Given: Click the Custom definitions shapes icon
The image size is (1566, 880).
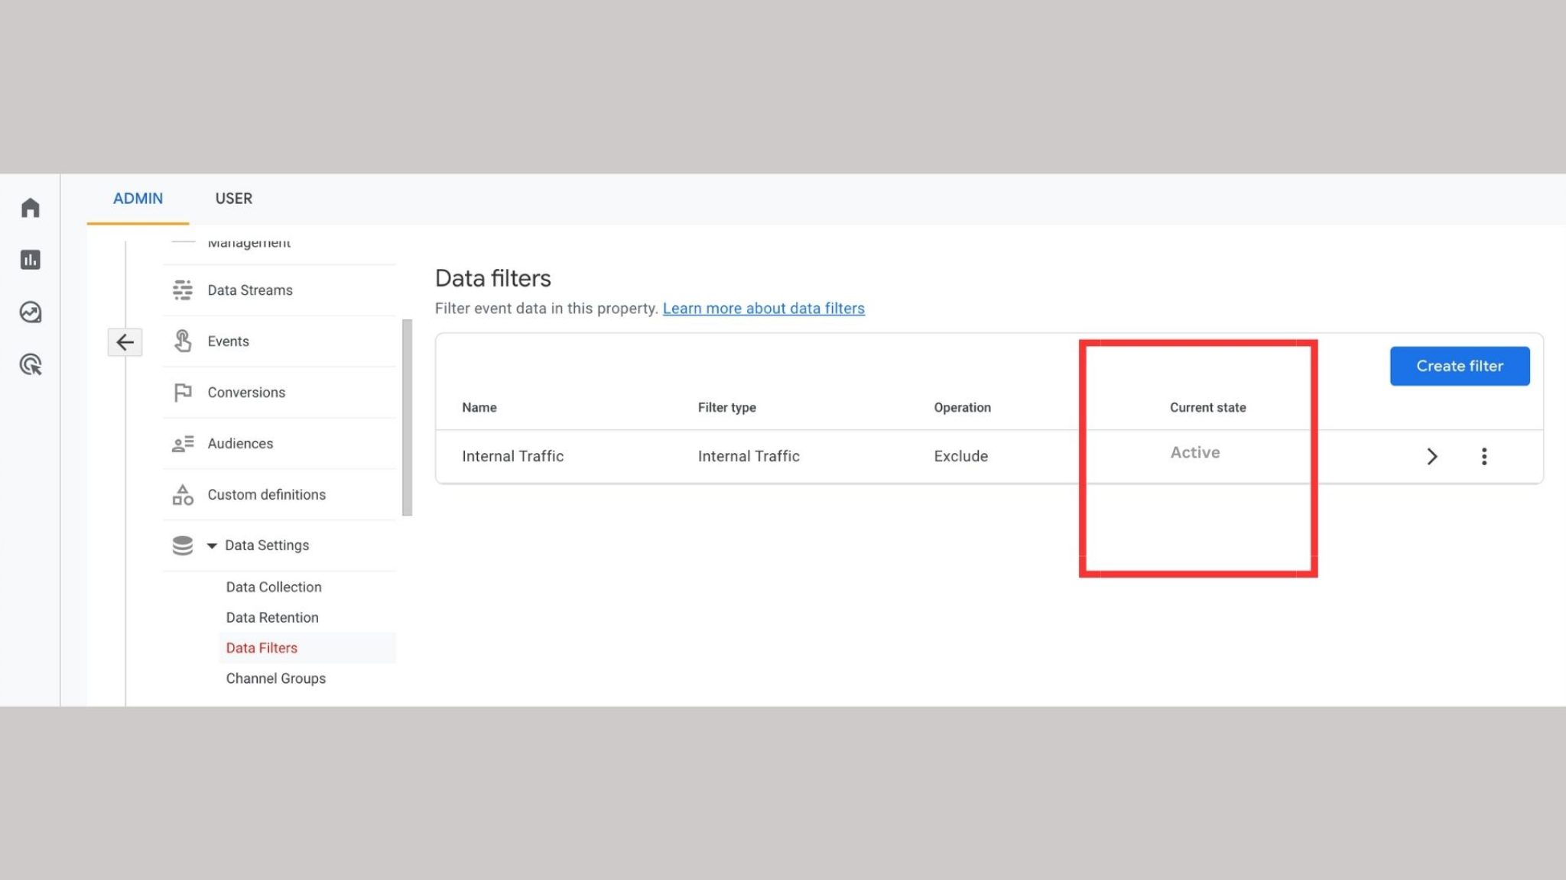Looking at the screenshot, I should pos(182,495).
